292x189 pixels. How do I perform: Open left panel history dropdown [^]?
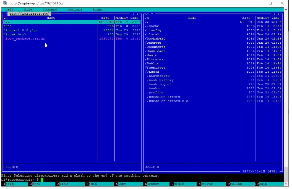click(x=135, y=14)
